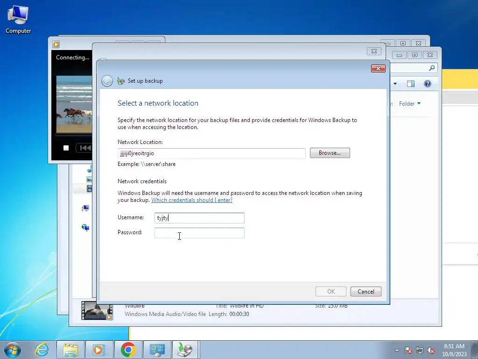Maximize the Explorer window
The width and height of the screenshot is (478, 359).
(x=415, y=55)
